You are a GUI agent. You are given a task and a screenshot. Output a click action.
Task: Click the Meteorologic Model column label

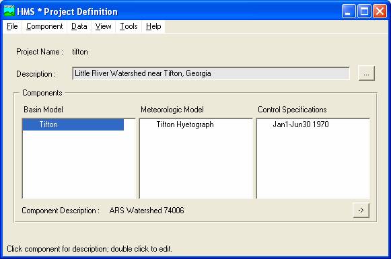[x=172, y=110]
